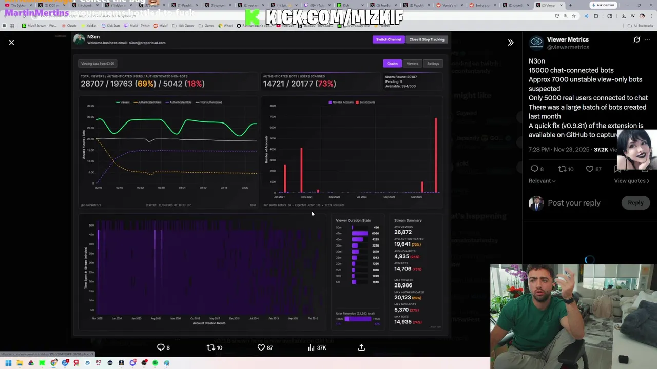Image resolution: width=657 pixels, height=369 pixels.
Task: Close the image viewer with the X icon
Action: (x=11, y=43)
